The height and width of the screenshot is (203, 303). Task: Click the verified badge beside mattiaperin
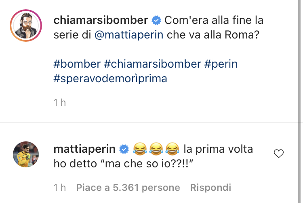click(x=124, y=149)
